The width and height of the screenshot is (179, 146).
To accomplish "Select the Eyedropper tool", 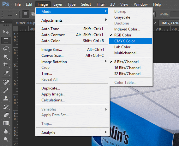I will 6,73.
